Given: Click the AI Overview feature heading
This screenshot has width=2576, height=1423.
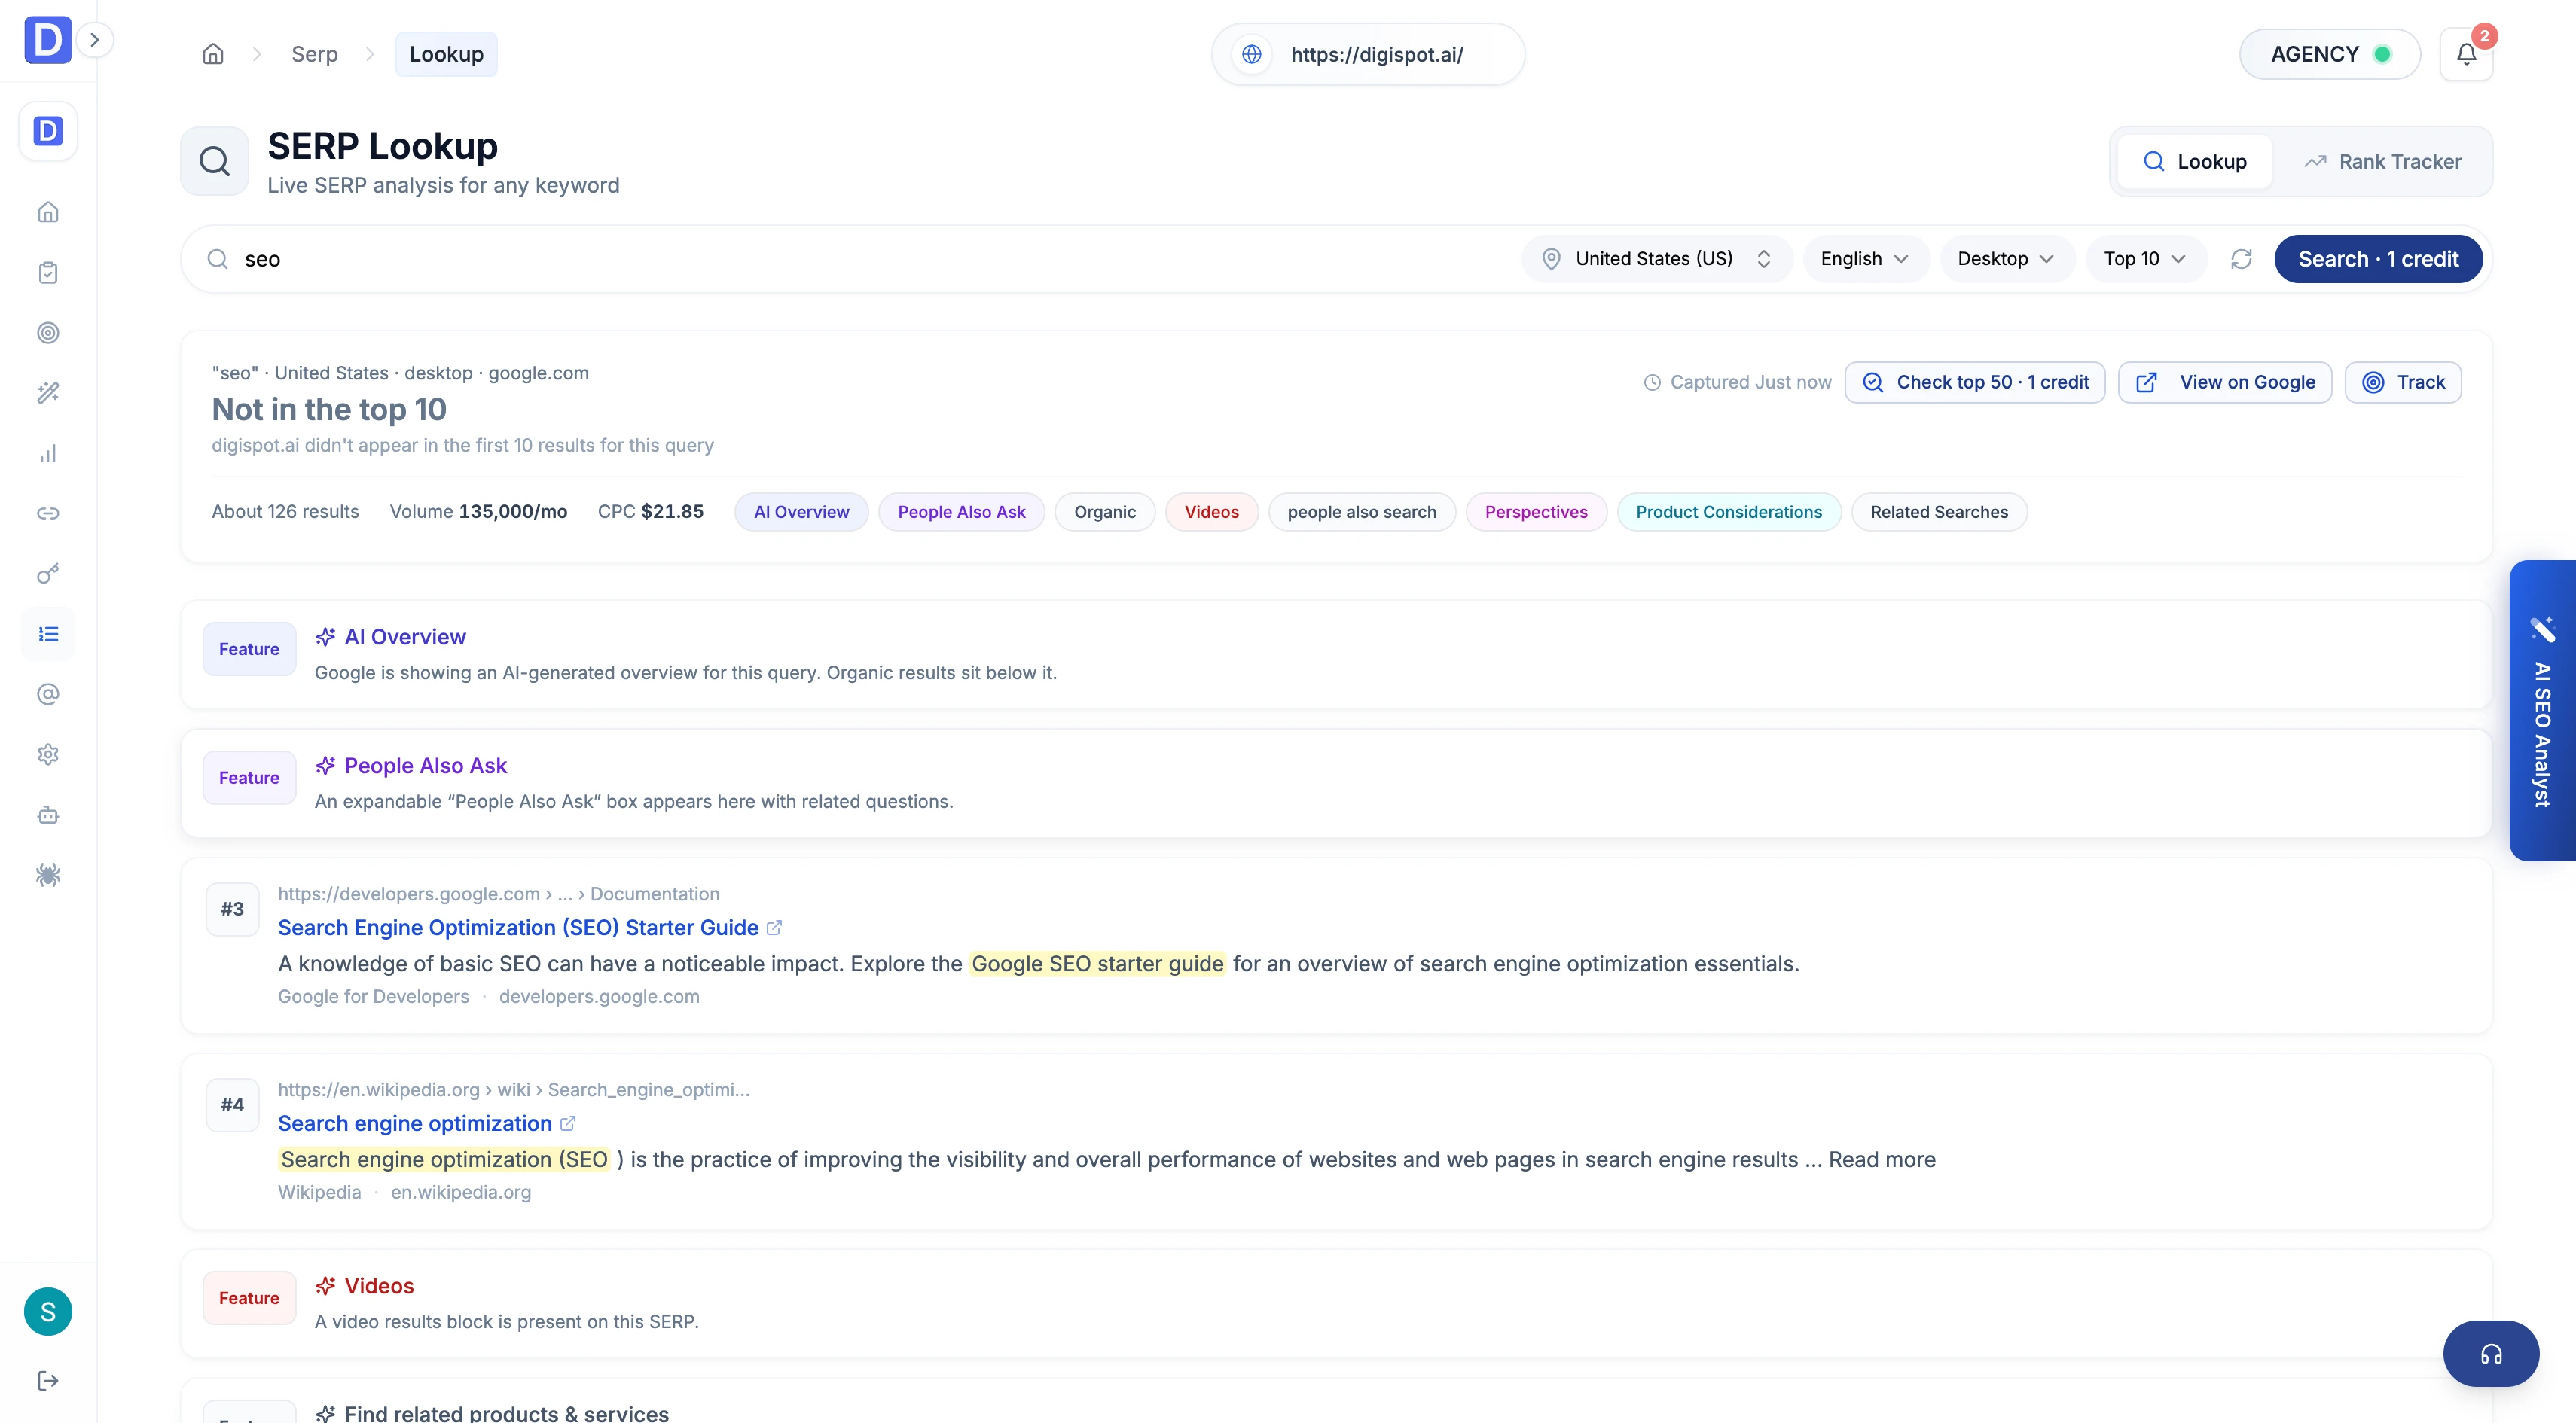Looking at the screenshot, I should (405, 636).
